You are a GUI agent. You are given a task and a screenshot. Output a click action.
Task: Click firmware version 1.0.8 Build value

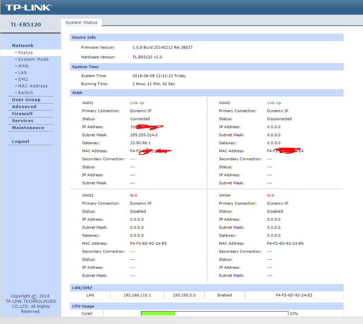[x=162, y=47]
